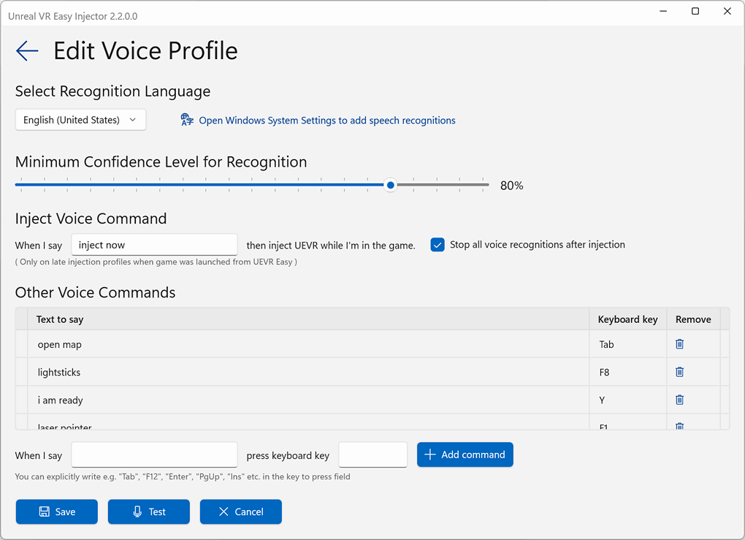Remove the "lightsticks" command via trash icon
Viewport: 745px width, 540px height.
(x=679, y=372)
